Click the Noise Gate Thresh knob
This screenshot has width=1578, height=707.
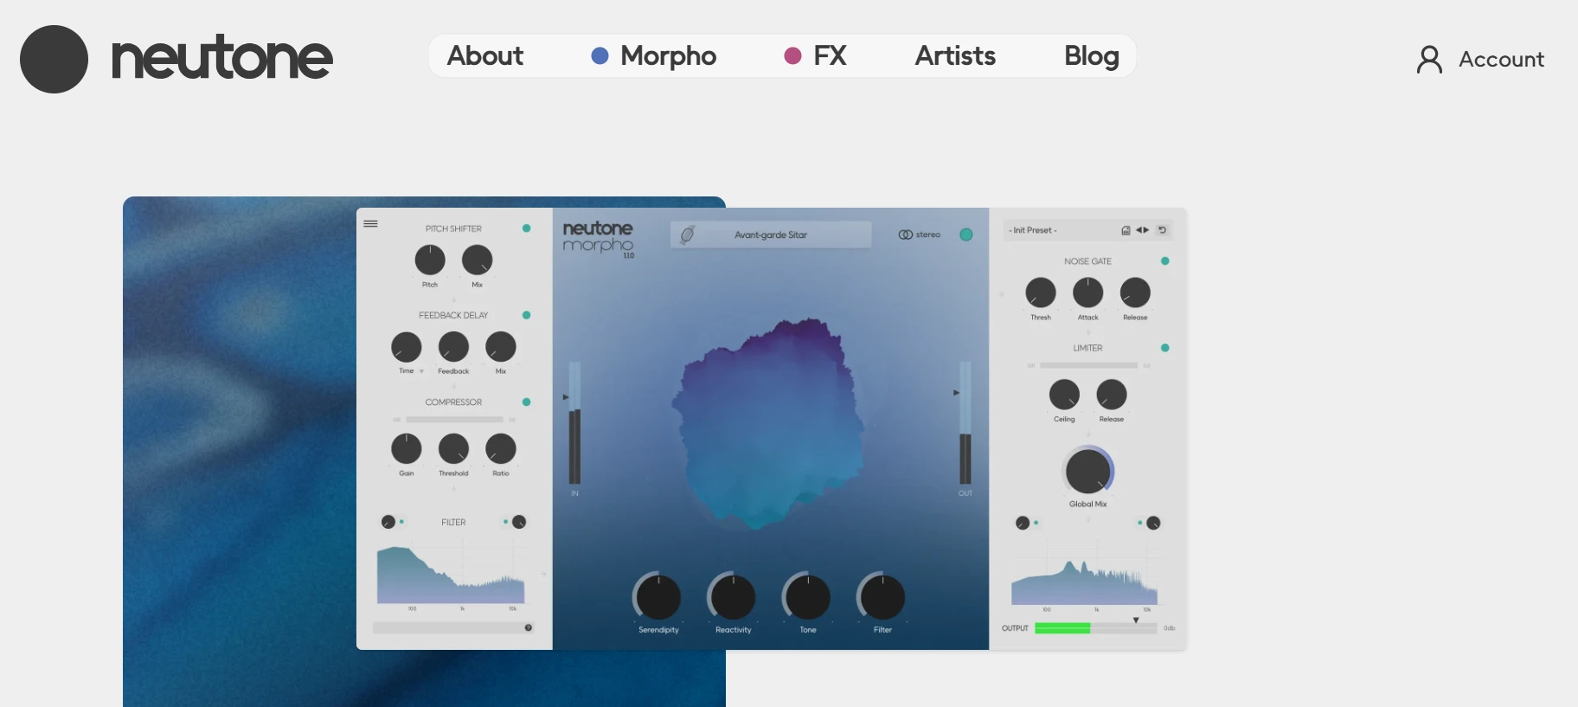click(x=1041, y=292)
